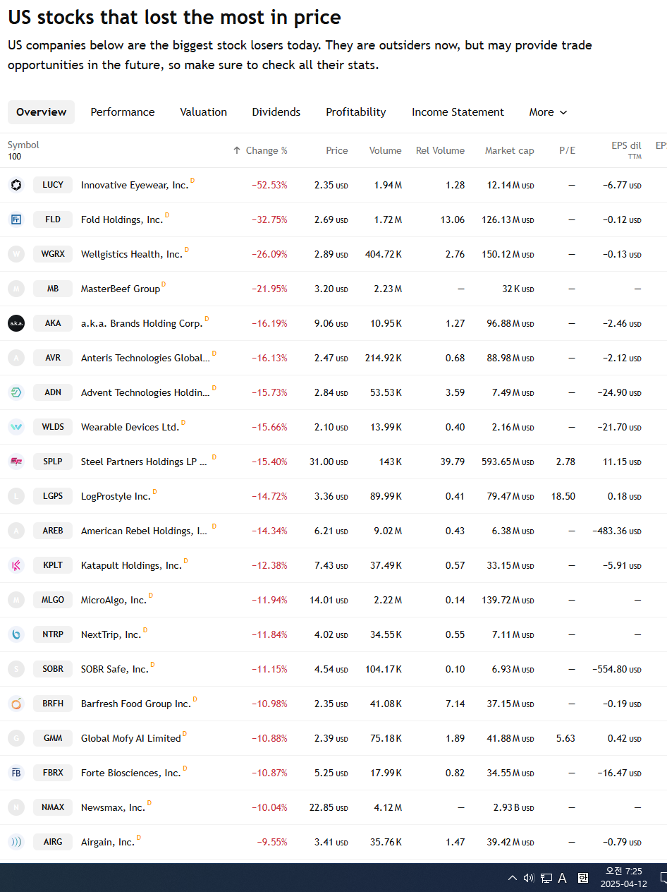Open the American Rebel Holdings link

click(145, 531)
